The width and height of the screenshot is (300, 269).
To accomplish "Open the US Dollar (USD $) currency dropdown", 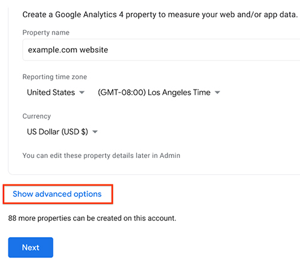I will [62, 131].
